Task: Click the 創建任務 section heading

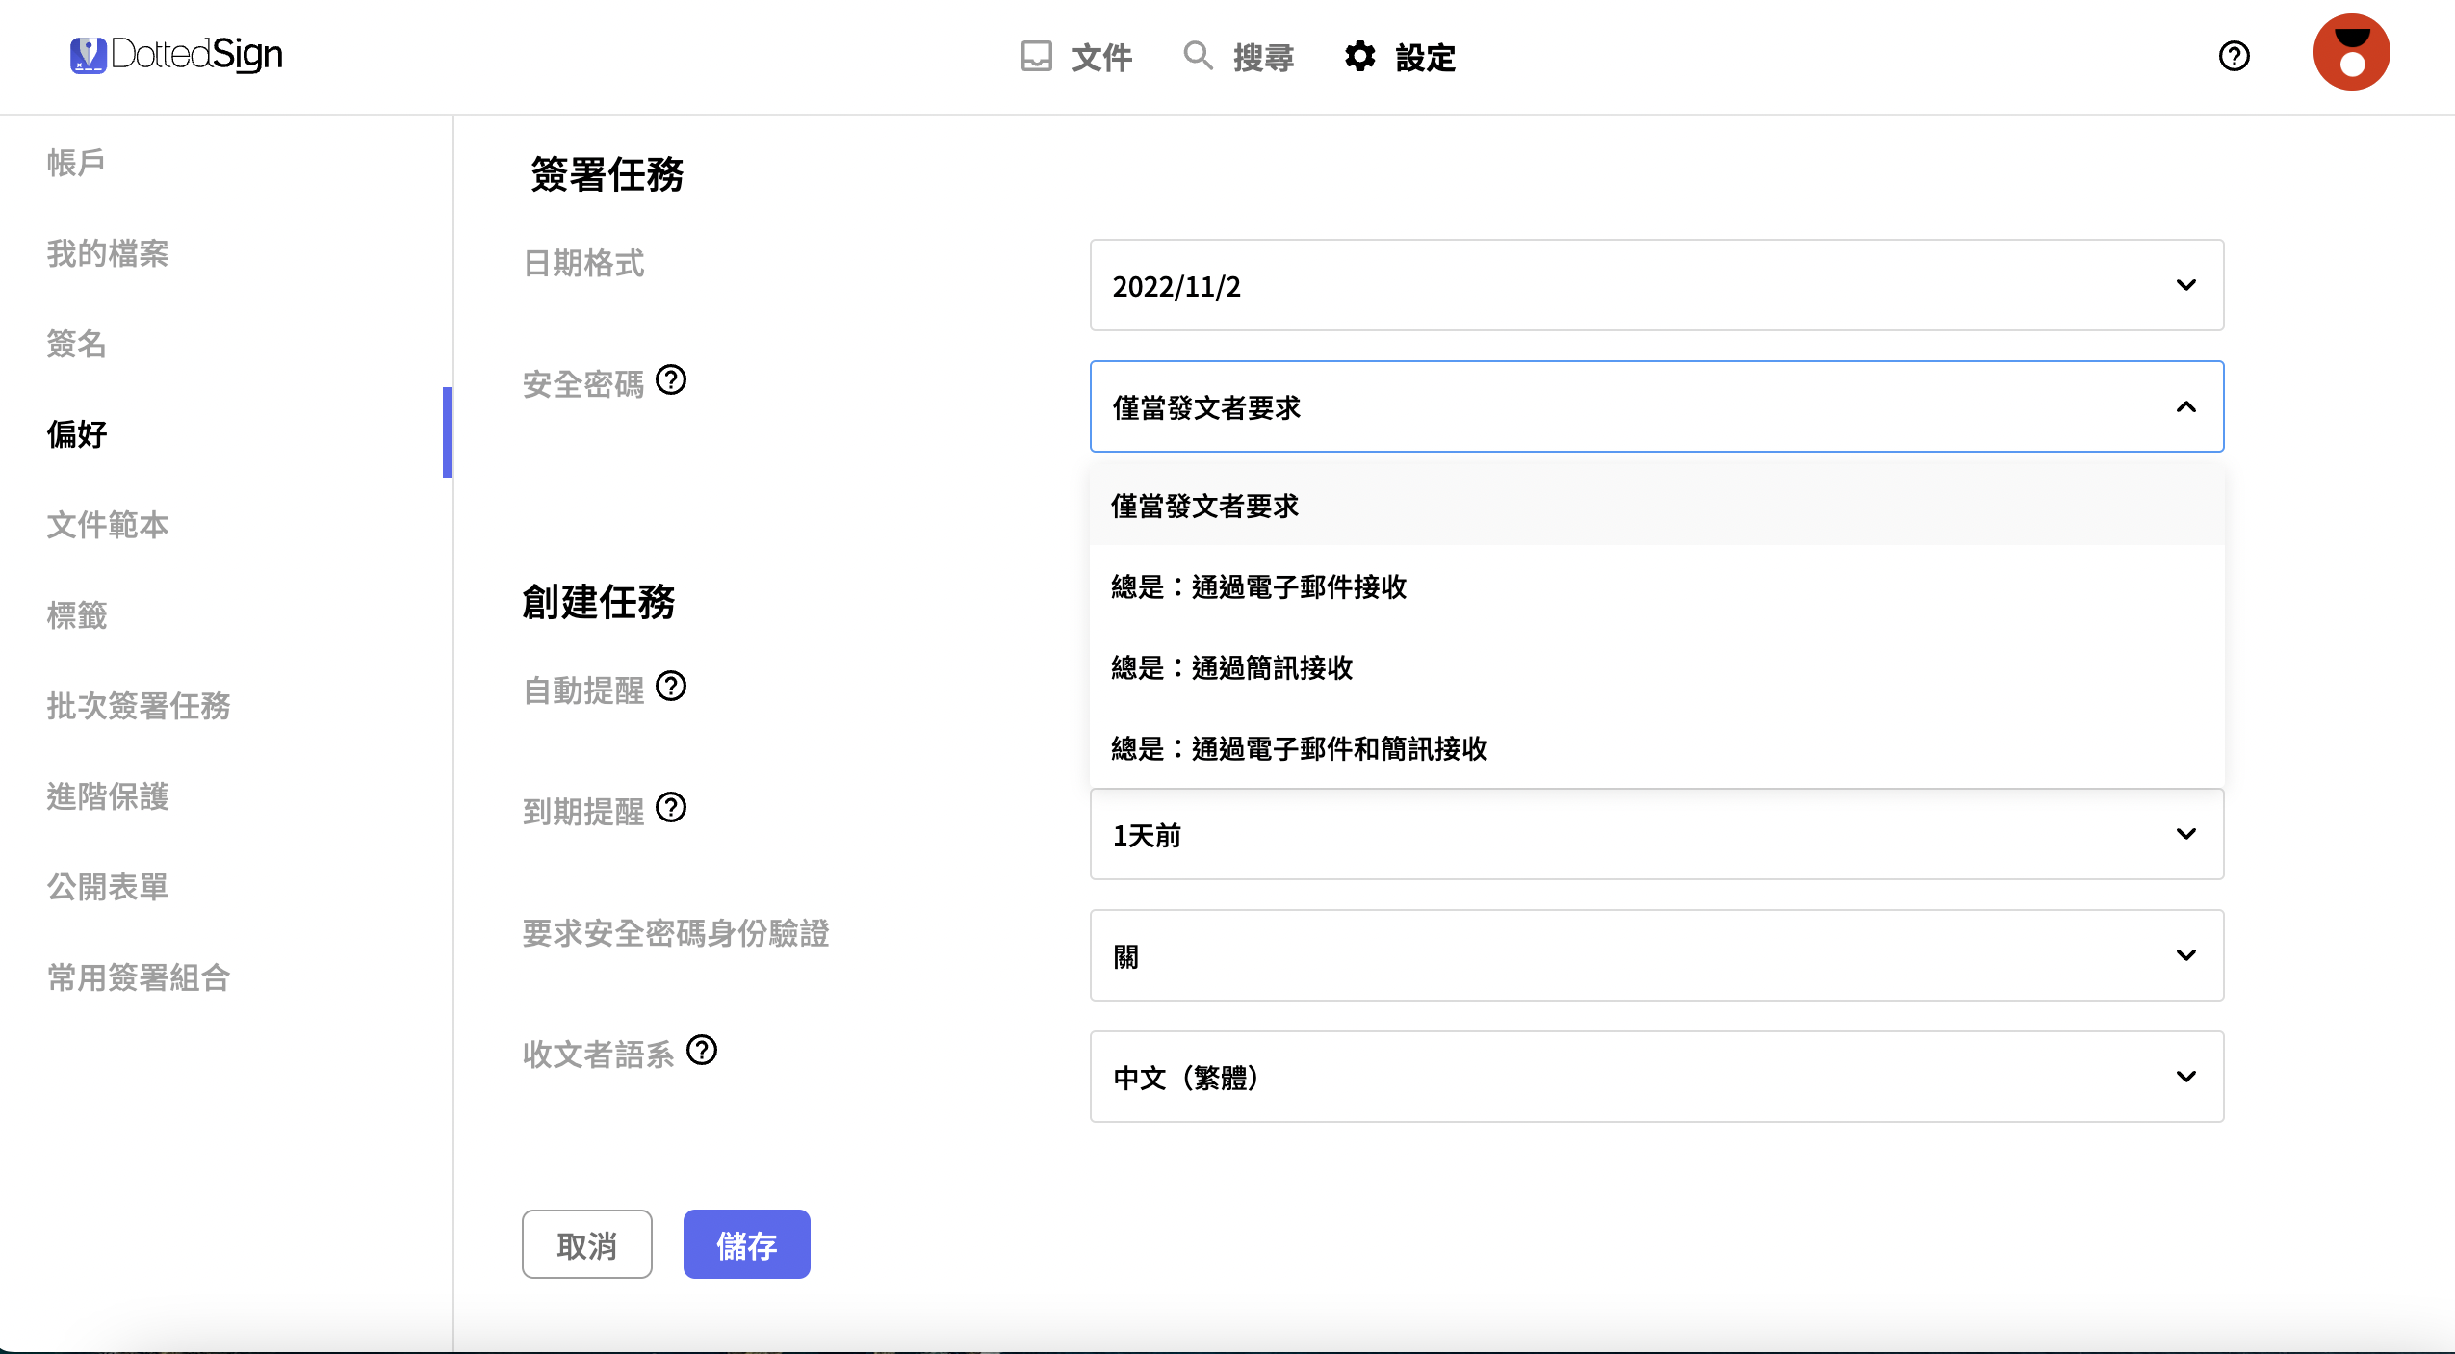Action: [x=599, y=602]
